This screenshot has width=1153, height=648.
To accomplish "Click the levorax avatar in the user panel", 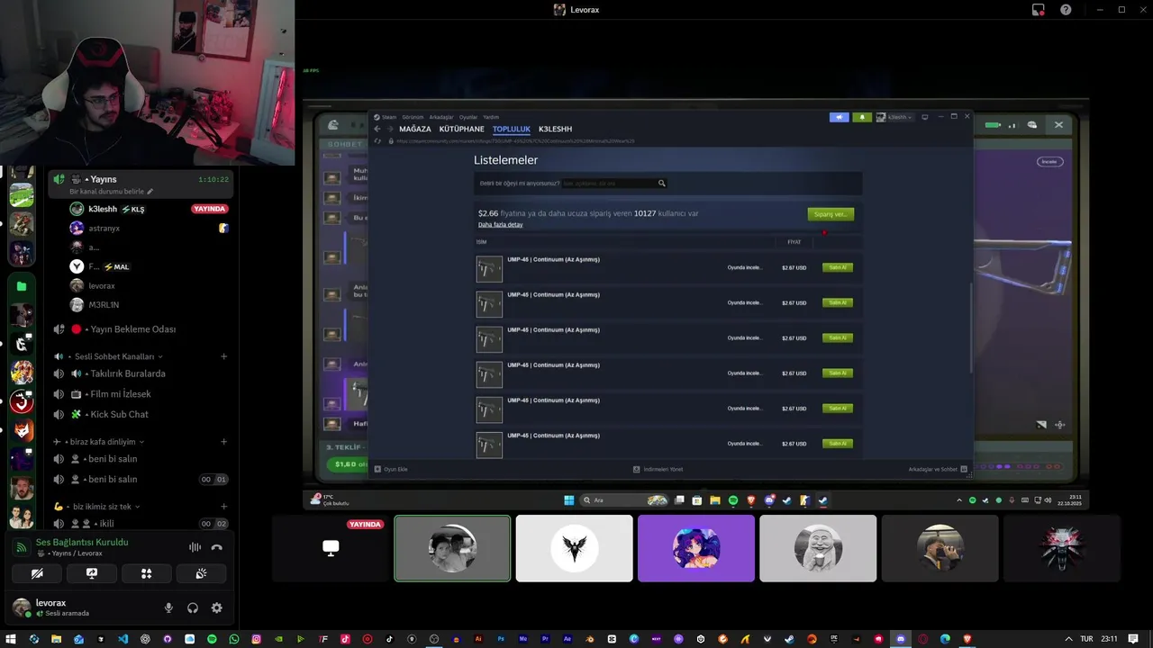I will click(x=21, y=607).
